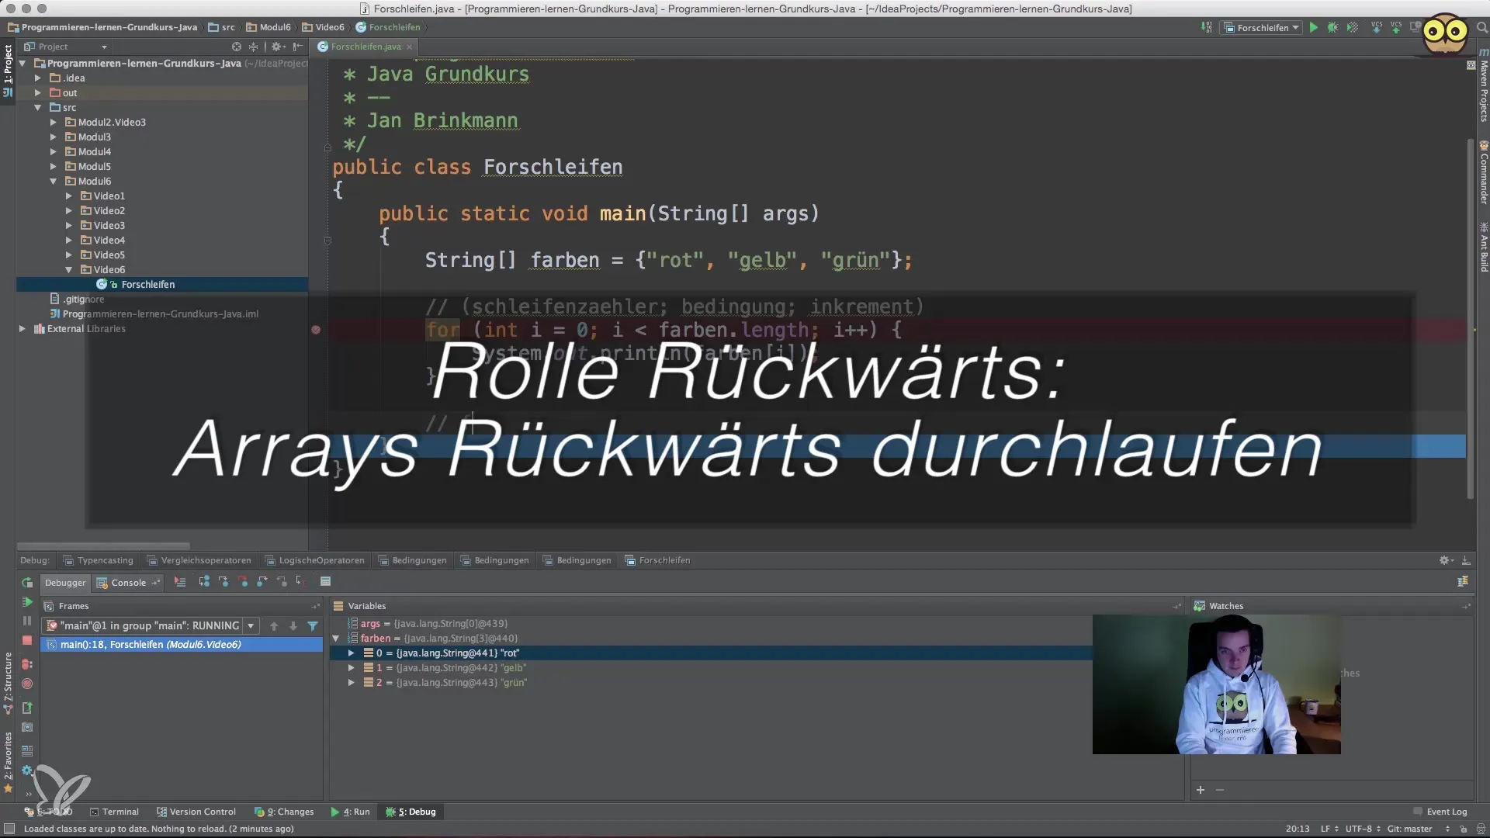The width and height of the screenshot is (1490, 838).
Task: Click the Make Project icon
Action: click(x=1207, y=27)
